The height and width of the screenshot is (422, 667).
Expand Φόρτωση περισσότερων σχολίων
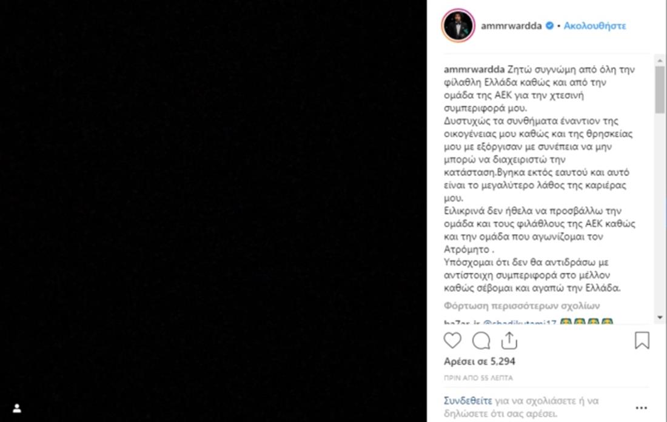click(x=521, y=306)
